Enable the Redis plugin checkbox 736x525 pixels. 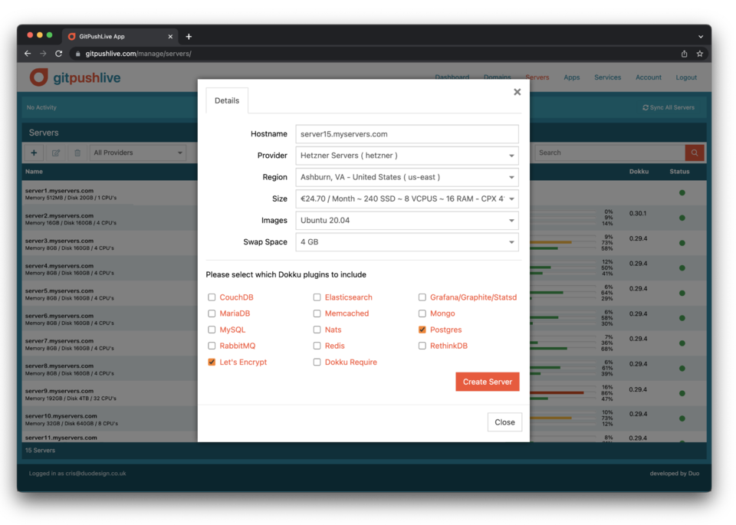tap(317, 346)
